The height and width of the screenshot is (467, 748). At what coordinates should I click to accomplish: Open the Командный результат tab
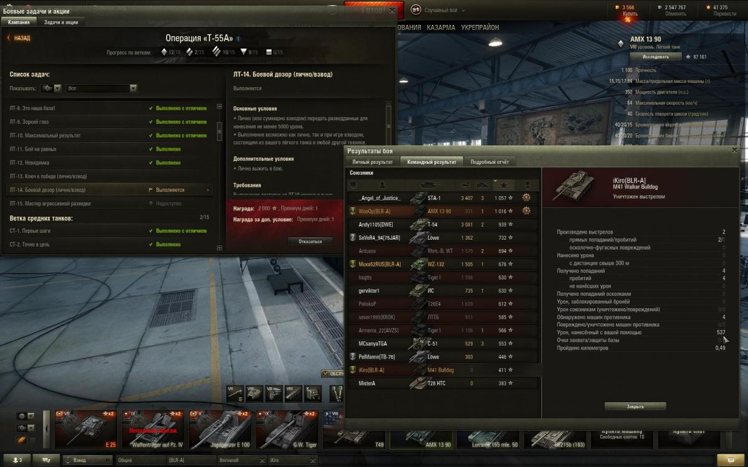tap(431, 162)
